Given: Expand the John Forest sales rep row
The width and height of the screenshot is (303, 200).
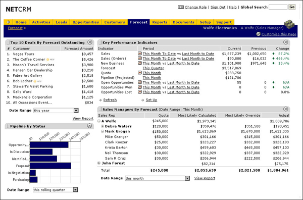Looking at the screenshot, I should 99,163.
